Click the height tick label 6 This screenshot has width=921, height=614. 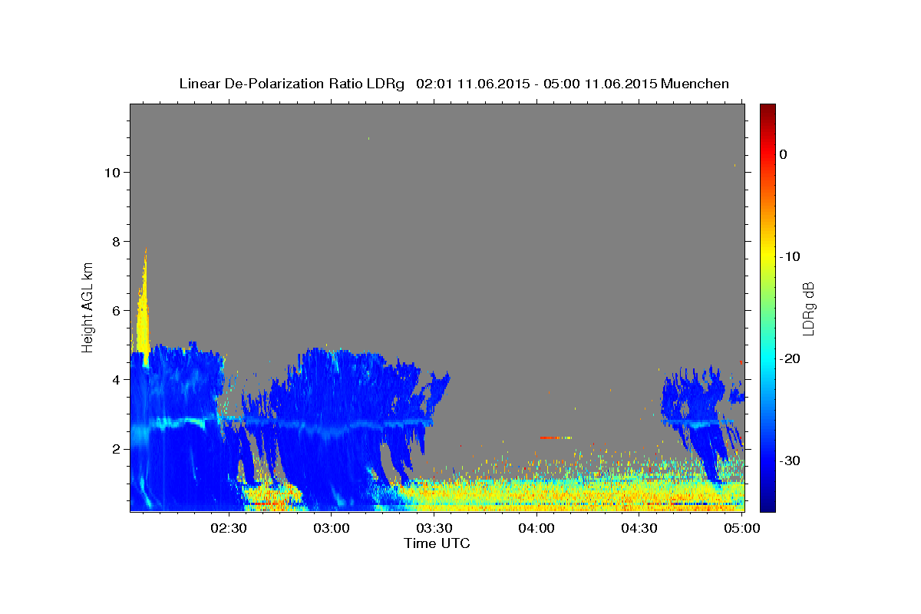click(115, 310)
